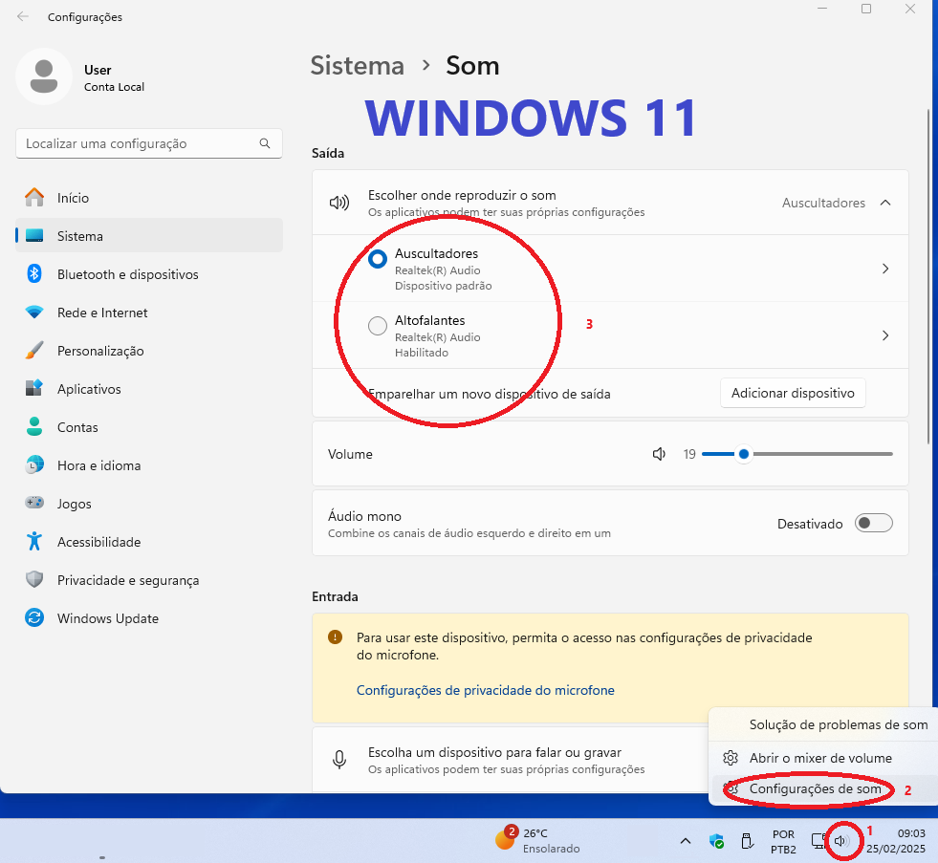Click POR PTB2 language indicator
This screenshot has height=863, width=938.
[783, 841]
